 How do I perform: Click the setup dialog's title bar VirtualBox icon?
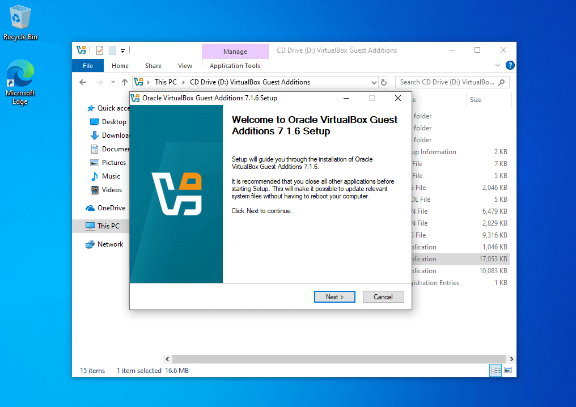135,98
